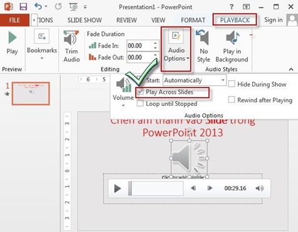Click the Redo/Repeat icon
Image resolution: width=298 pixels, height=232 pixels.
coord(58,7)
